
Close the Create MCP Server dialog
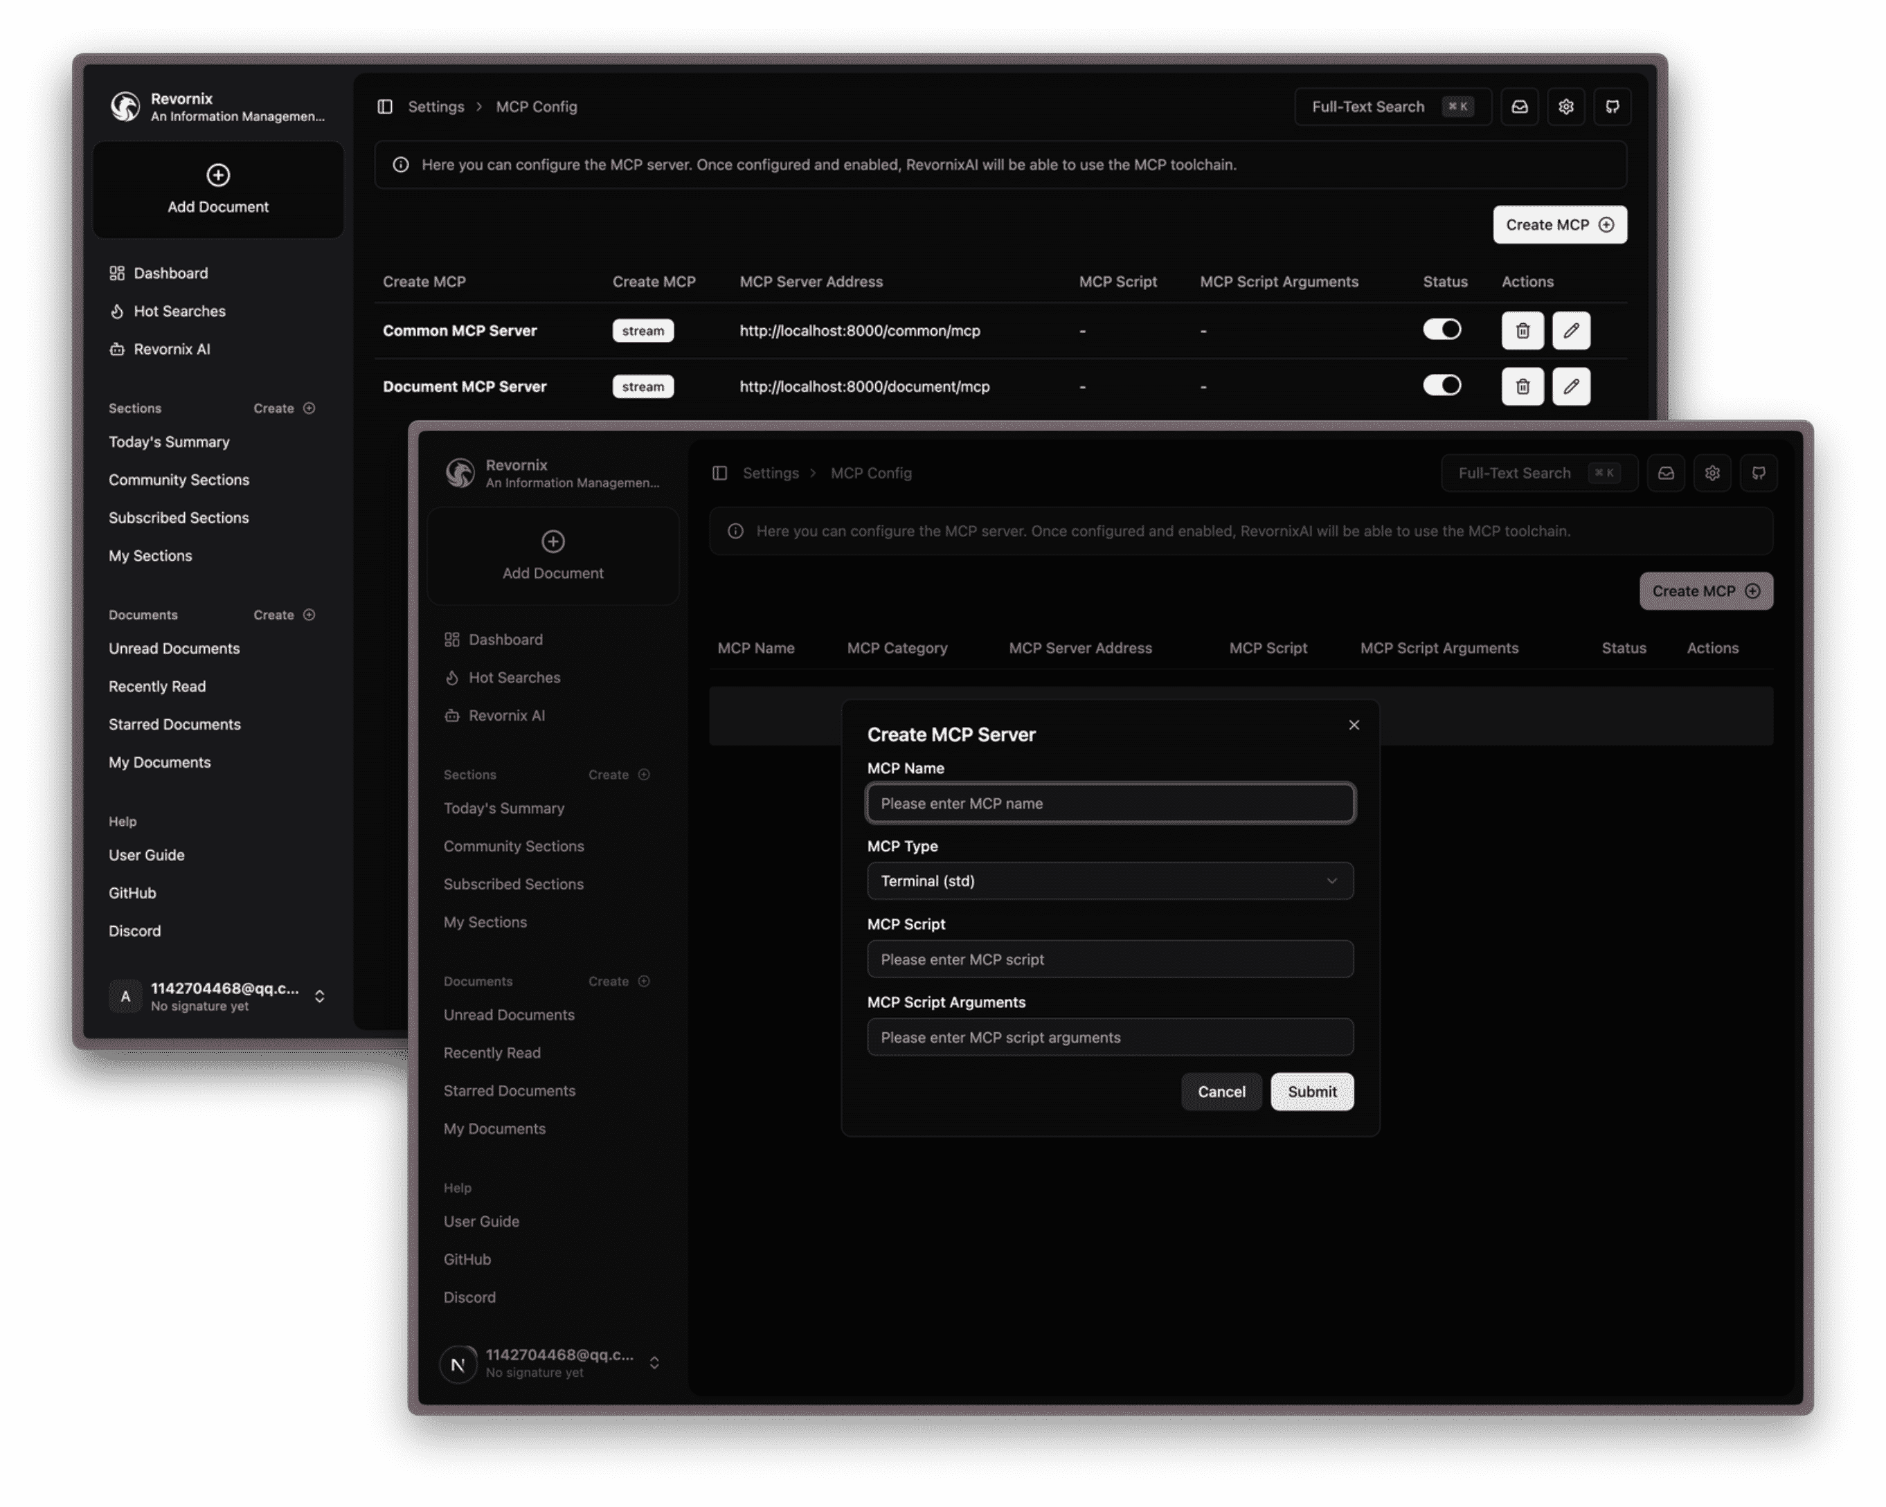[1354, 725]
